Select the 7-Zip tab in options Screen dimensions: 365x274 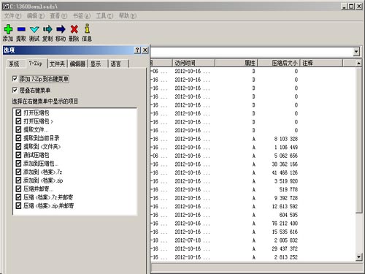tap(36, 64)
